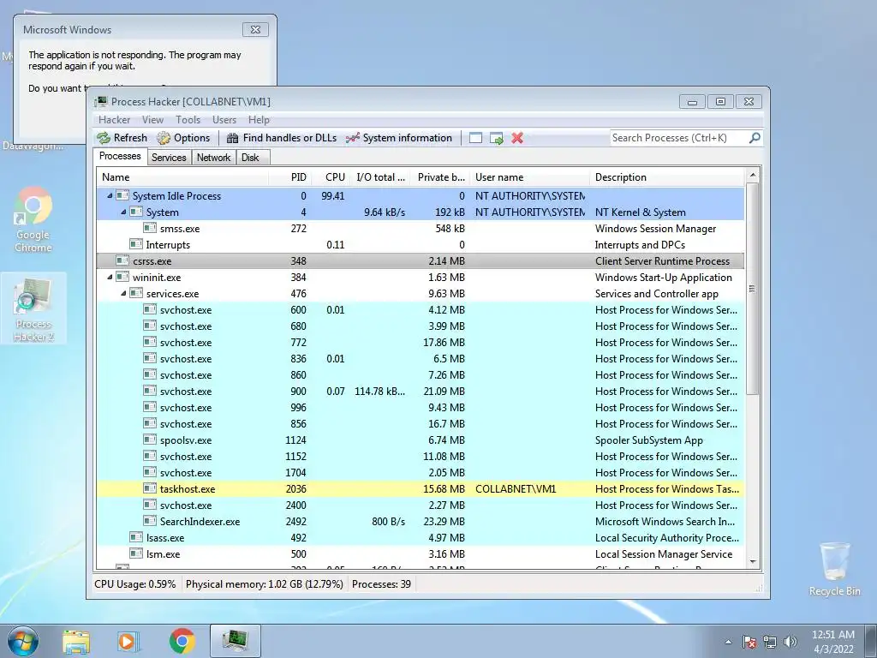This screenshot has width=877, height=658.
Task: Click the services.exe process icon
Action: (136, 293)
